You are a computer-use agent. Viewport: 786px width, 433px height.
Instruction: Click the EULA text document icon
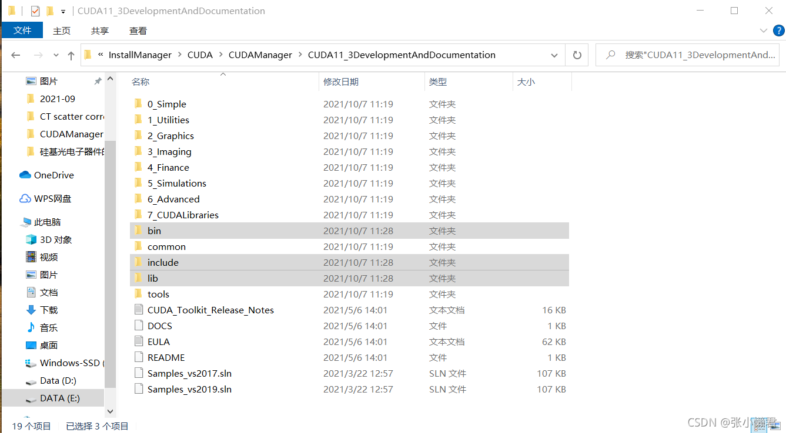[x=139, y=341]
